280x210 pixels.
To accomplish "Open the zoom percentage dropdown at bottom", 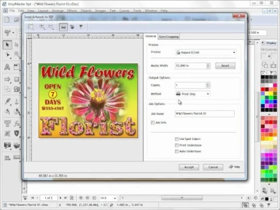I will [115, 198].
